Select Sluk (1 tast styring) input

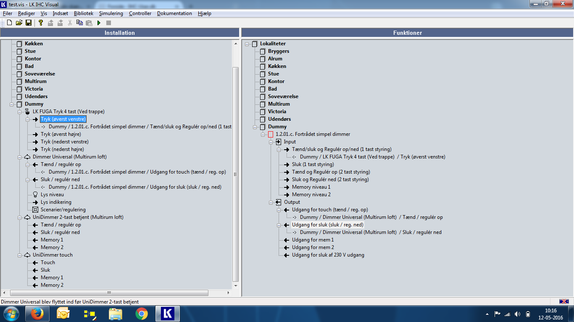(x=313, y=164)
